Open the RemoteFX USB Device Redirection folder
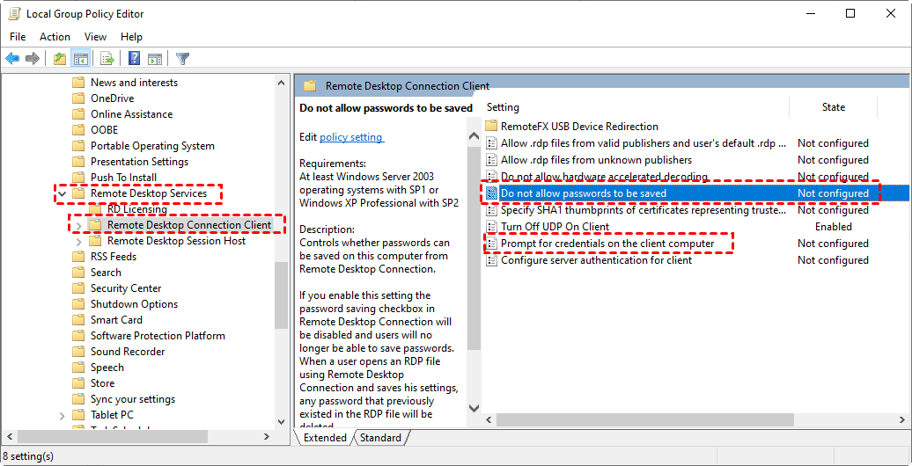 [x=578, y=127]
